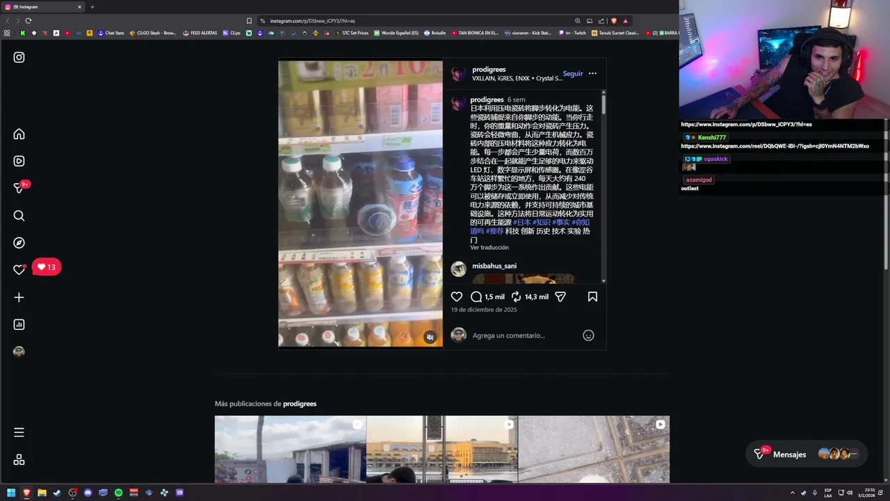This screenshot has height=501, width=890.
Task: Click the vending machine video
Action: 360,204
